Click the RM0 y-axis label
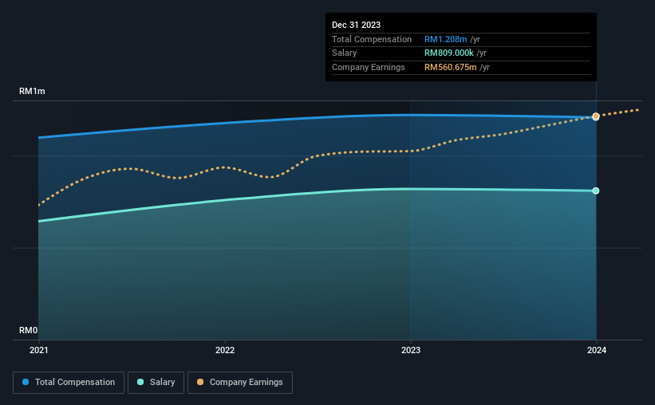 tap(29, 330)
